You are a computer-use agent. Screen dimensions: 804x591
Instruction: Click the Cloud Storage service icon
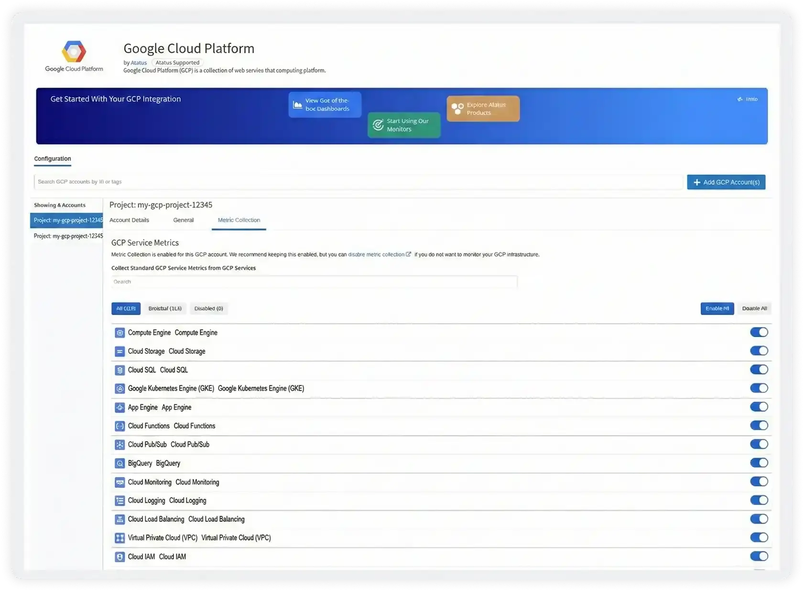(120, 351)
